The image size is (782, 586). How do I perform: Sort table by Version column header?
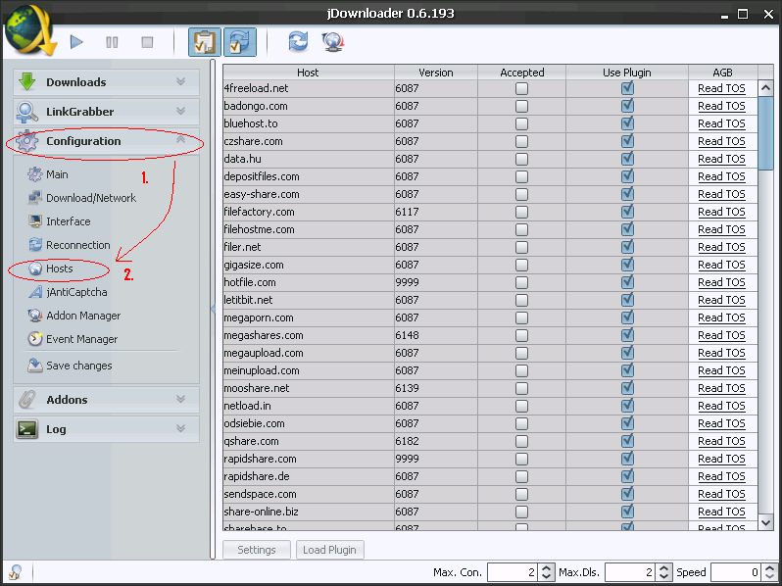coord(436,73)
